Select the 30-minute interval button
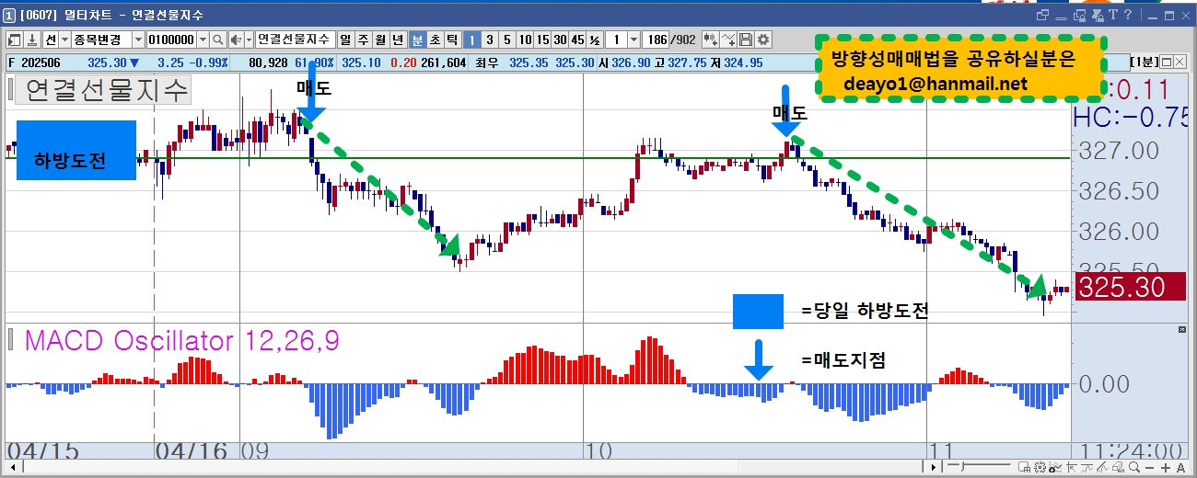Viewport: 1197px width, 478px height. pyautogui.click(x=560, y=40)
